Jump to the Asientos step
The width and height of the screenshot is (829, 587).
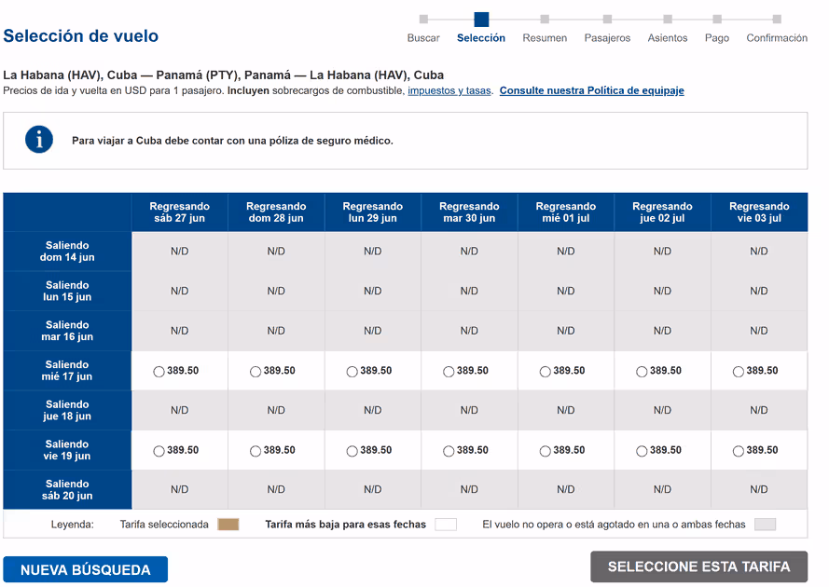[x=668, y=38]
